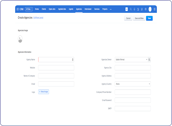
Task: Click the Create Agencies heading
Action: point(25,18)
